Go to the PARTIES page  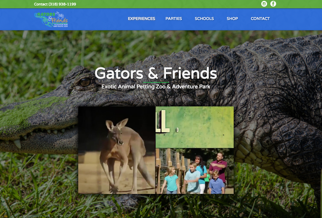pyautogui.click(x=174, y=19)
